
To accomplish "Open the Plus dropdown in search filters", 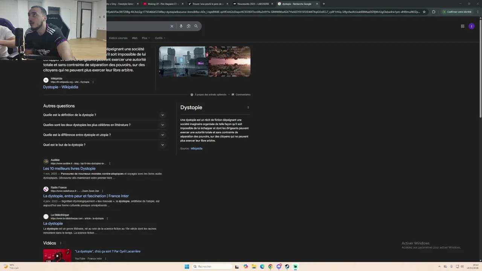I will [146, 38].
